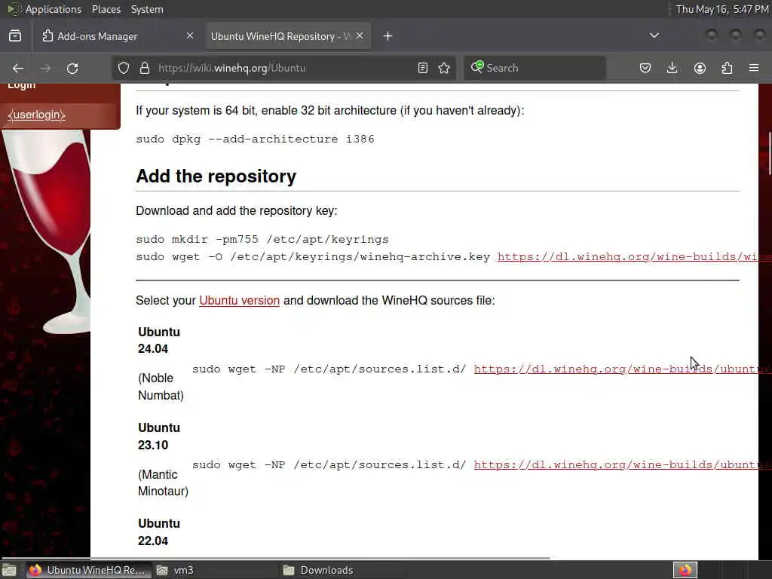Click the horizontal page scrollbar

click(276, 558)
